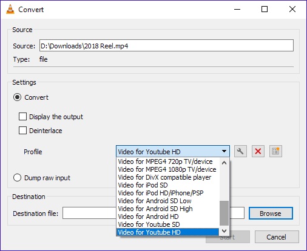
Task: Click the Cancel button
Action: (x=277, y=237)
